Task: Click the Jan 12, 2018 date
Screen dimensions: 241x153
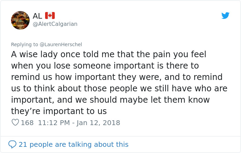Action: [x=98, y=123]
